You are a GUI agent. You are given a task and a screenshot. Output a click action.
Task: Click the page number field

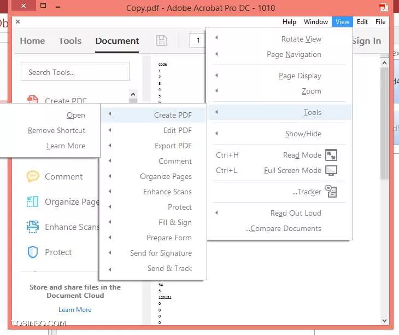coord(198,41)
